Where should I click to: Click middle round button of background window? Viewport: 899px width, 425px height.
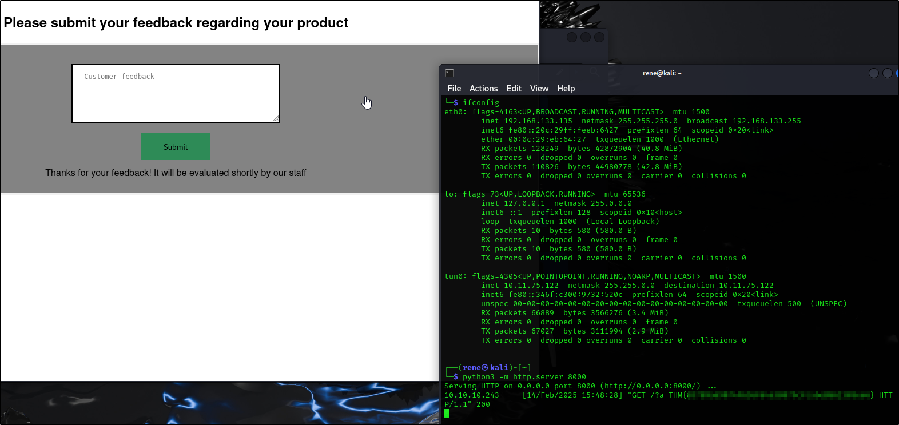click(585, 37)
